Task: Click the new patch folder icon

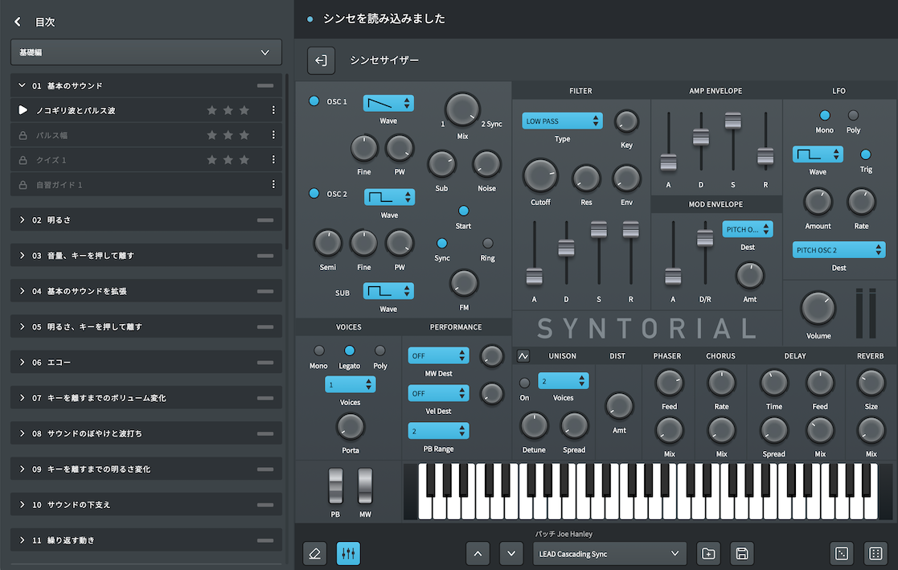Action: pos(708,553)
